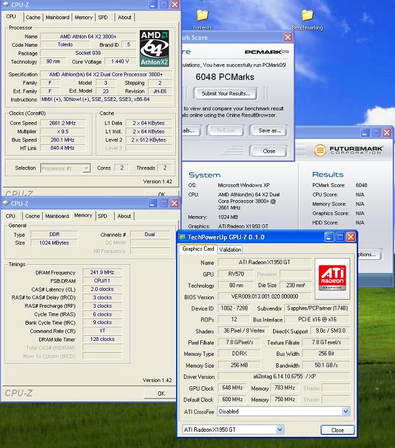
Task: Click the processor Name field AMD Athlon 64 X2 3800+
Action: 88,37
